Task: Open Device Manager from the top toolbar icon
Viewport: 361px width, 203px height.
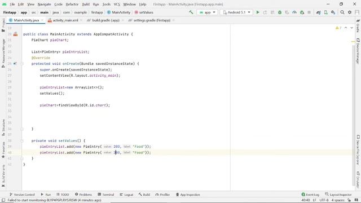Action: [326, 12]
